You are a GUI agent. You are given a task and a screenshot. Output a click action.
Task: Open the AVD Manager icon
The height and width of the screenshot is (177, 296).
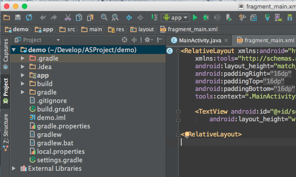(278, 17)
